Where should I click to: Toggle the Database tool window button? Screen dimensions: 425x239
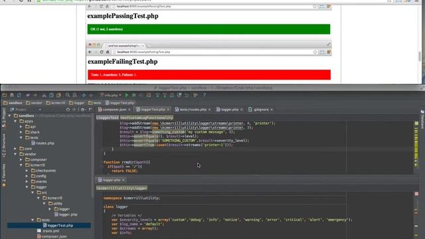422,119
